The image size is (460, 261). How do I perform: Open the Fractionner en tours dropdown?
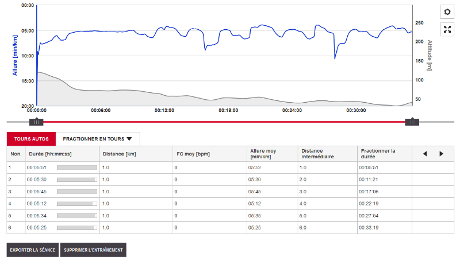[x=98, y=139]
